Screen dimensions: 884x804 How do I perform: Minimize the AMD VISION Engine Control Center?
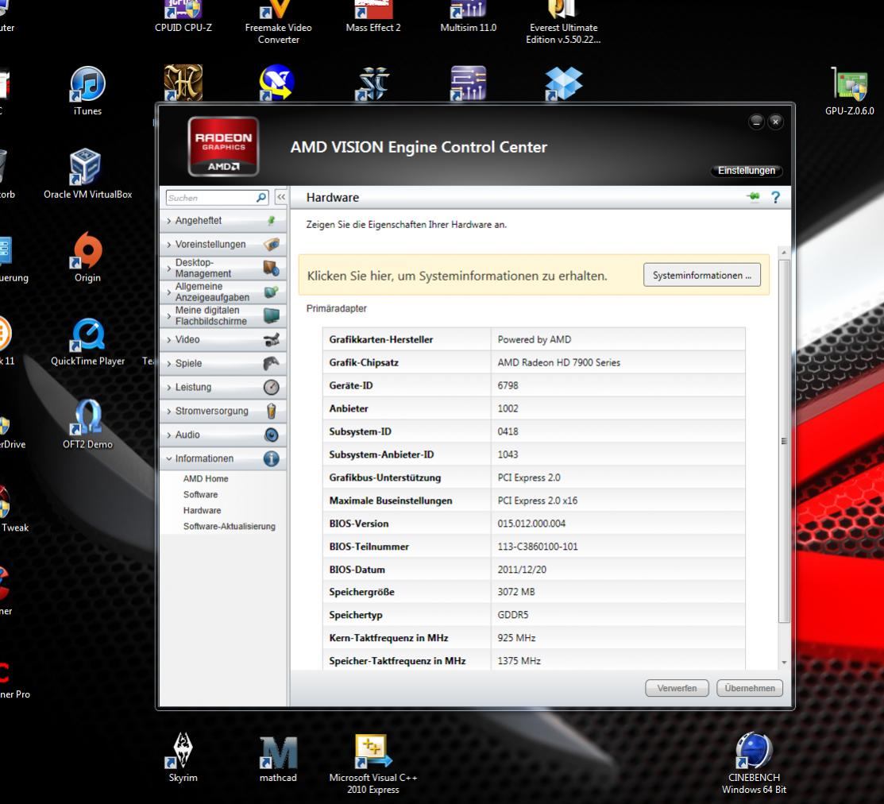[757, 122]
